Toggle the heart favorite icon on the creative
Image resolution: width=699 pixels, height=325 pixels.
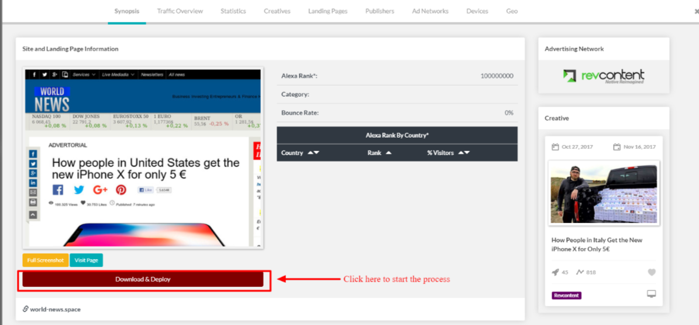click(x=652, y=272)
